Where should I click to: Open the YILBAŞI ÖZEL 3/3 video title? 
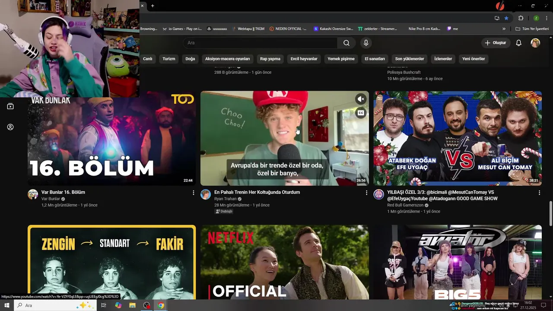[442, 195]
